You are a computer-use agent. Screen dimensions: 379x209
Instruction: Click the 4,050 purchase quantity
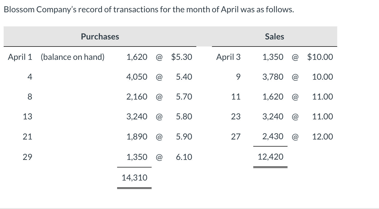click(x=137, y=77)
